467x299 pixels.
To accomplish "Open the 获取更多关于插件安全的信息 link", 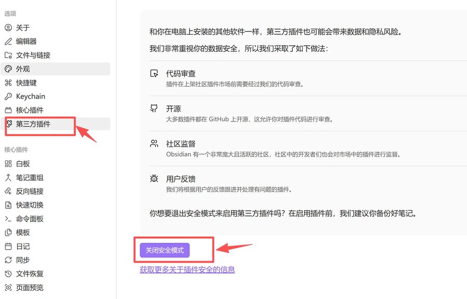I will tap(187, 270).
